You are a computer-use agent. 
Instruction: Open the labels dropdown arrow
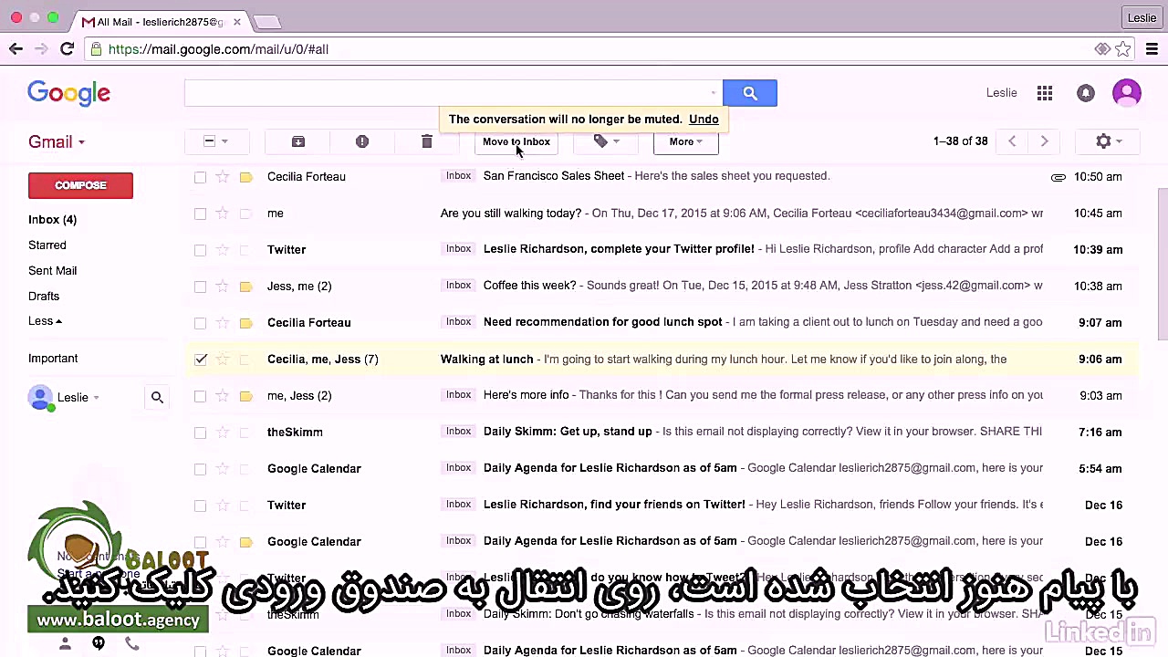point(615,141)
